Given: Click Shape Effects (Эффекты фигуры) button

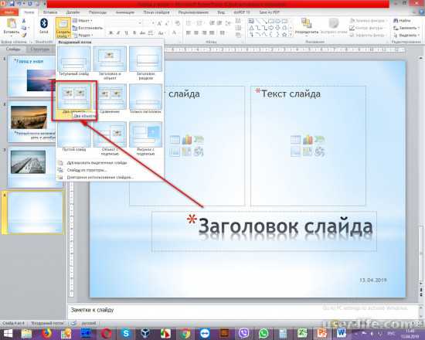Looking at the screenshot, I should [367, 36].
